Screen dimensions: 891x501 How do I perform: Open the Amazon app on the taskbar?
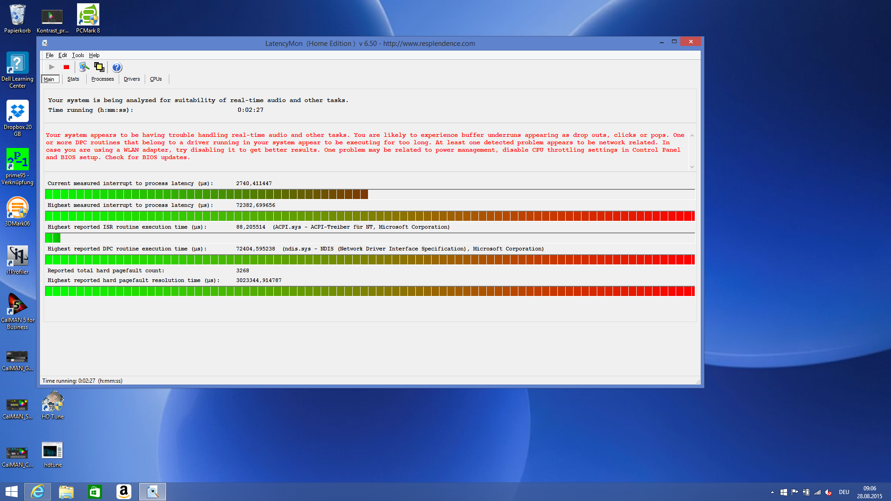pyautogui.click(x=123, y=491)
